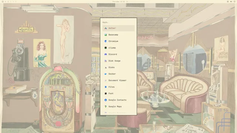The width and height of the screenshot is (237, 133).
Task: Select the "Docker" entry text
Action: point(112,74)
